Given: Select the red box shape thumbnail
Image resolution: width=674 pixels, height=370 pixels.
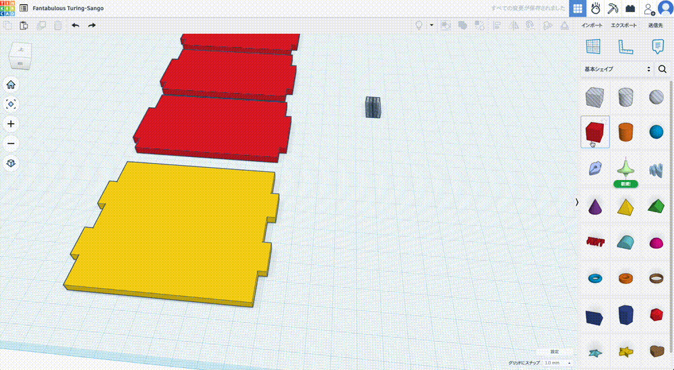Looking at the screenshot, I should 595,131.
